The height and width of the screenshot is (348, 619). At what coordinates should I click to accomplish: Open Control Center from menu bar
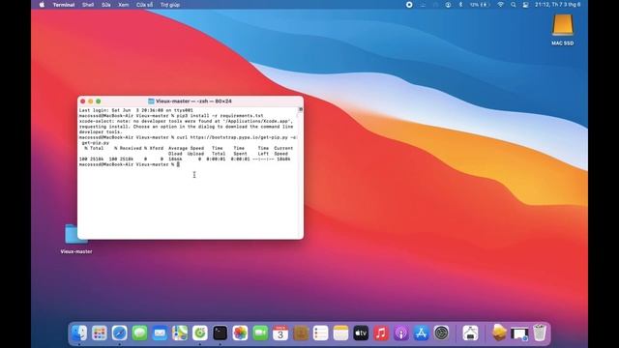pyautogui.click(x=526, y=5)
